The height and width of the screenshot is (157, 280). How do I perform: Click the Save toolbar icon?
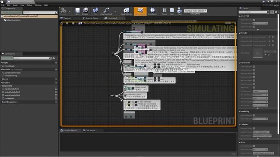pyautogui.click(x=77, y=11)
